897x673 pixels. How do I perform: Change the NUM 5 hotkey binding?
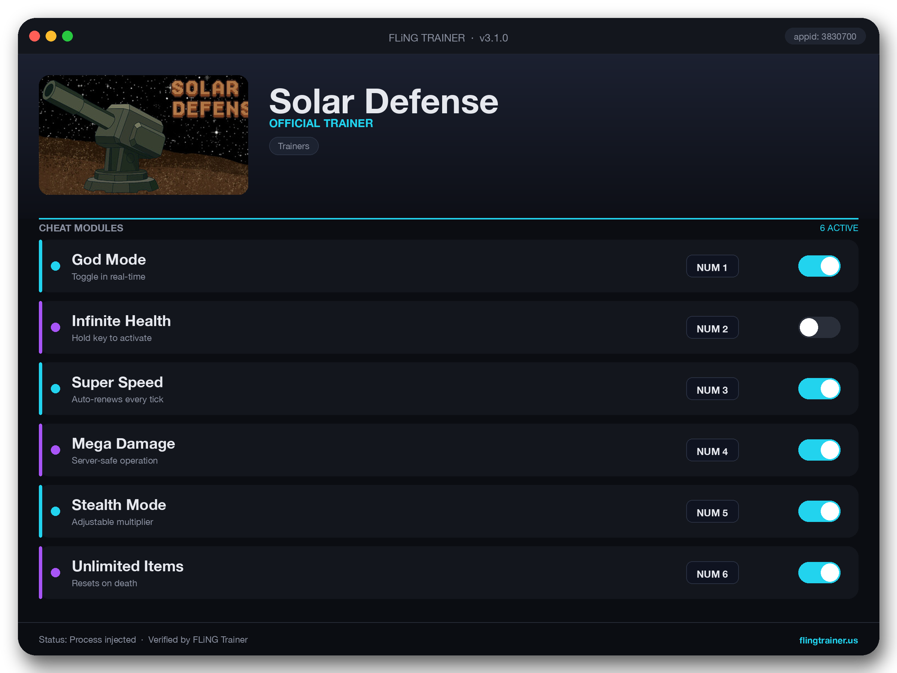coord(712,511)
